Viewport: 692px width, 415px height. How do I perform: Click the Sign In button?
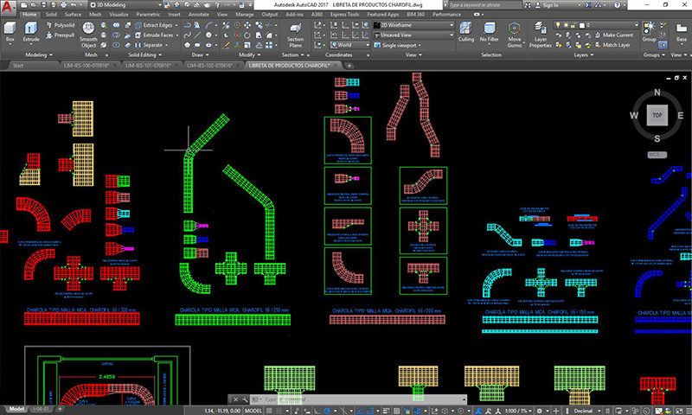click(x=547, y=5)
